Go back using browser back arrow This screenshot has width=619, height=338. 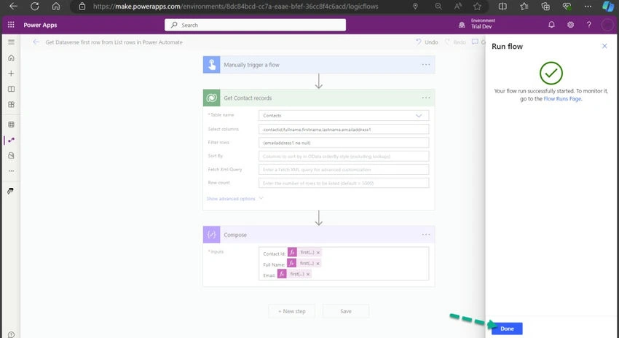point(13,7)
